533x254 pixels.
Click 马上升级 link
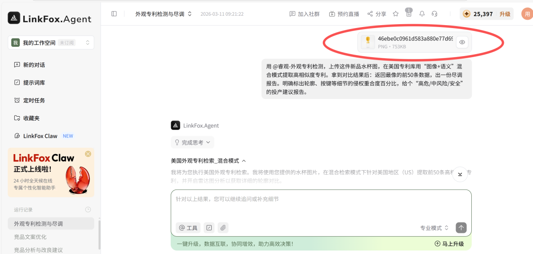pos(450,244)
